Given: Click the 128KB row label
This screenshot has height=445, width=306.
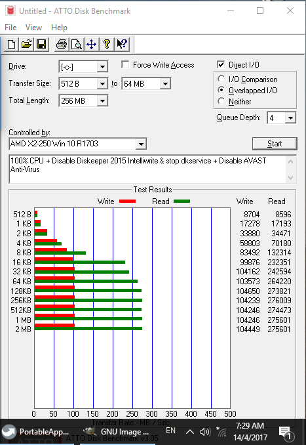Looking at the screenshot, I should (x=21, y=291).
